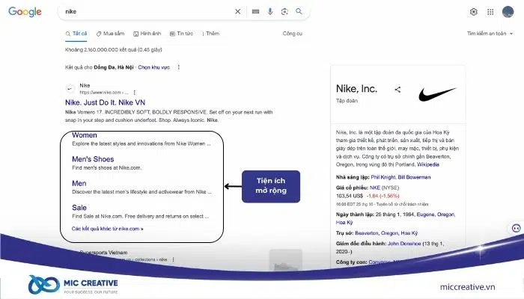
Task: Click the magnifier search button
Action: tap(299, 11)
